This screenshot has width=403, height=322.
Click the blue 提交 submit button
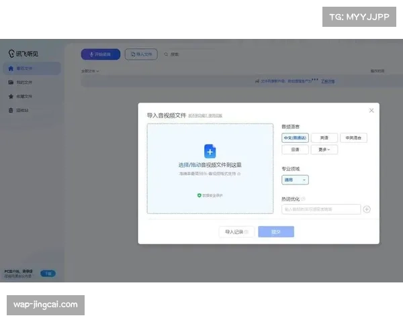pyautogui.click(x=276, y=232)
